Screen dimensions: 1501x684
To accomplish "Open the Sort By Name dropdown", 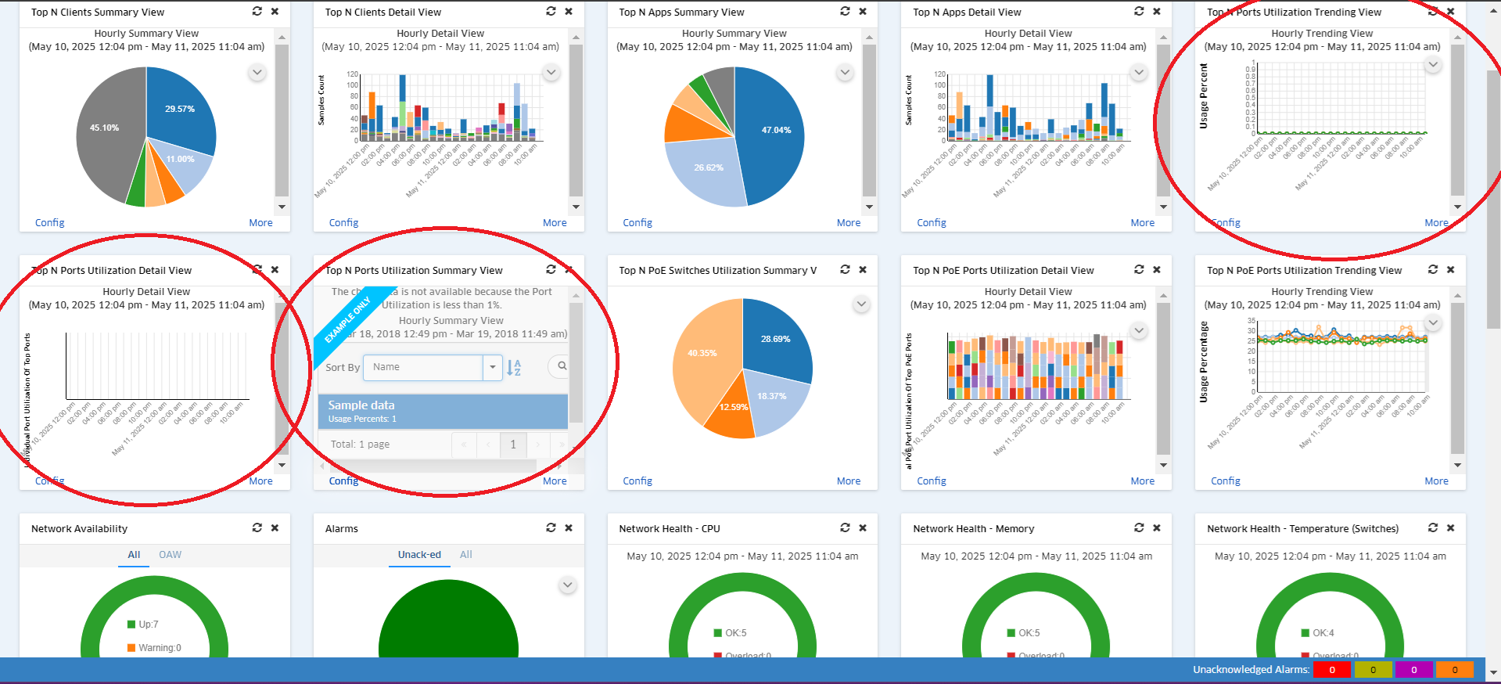I will click(493, 367).
